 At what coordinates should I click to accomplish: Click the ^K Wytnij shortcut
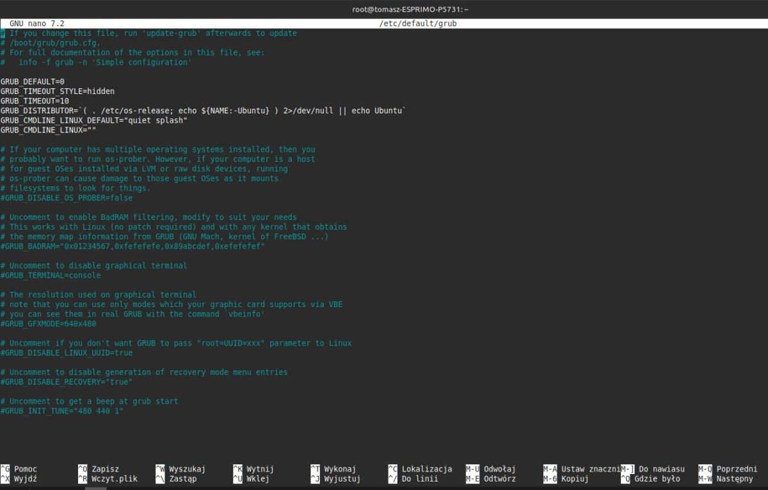tap(253, 469)
